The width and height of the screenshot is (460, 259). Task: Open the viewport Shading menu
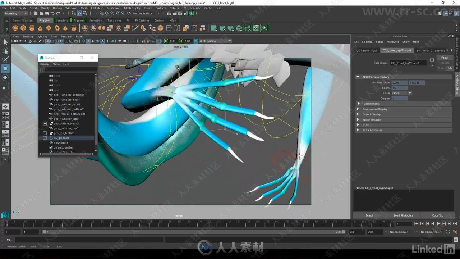[x=28, y=36]
